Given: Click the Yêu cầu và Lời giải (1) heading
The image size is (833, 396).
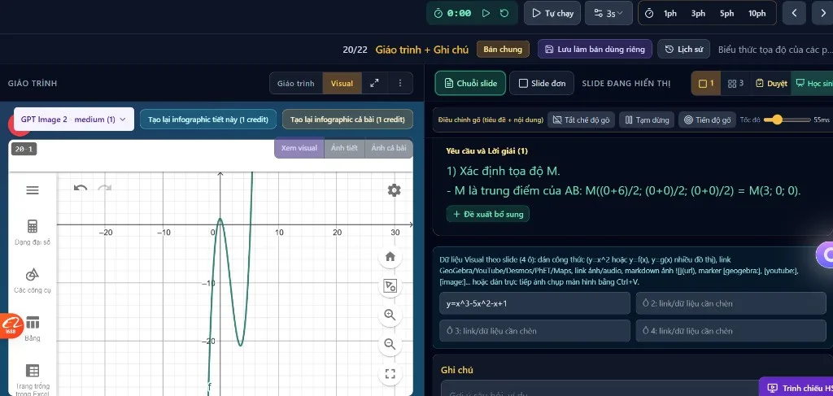Looking at the screenshot, I should click(487, 151).
